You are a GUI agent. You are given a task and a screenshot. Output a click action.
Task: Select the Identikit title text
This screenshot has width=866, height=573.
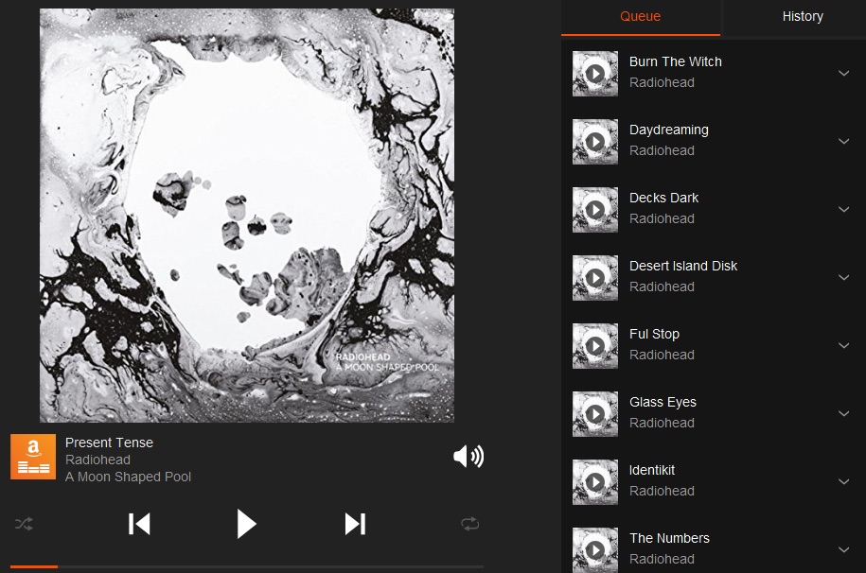652,470
